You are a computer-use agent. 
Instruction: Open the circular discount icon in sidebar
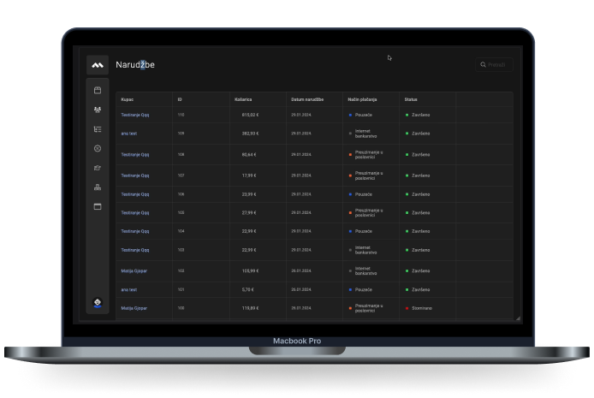point(98,148)
